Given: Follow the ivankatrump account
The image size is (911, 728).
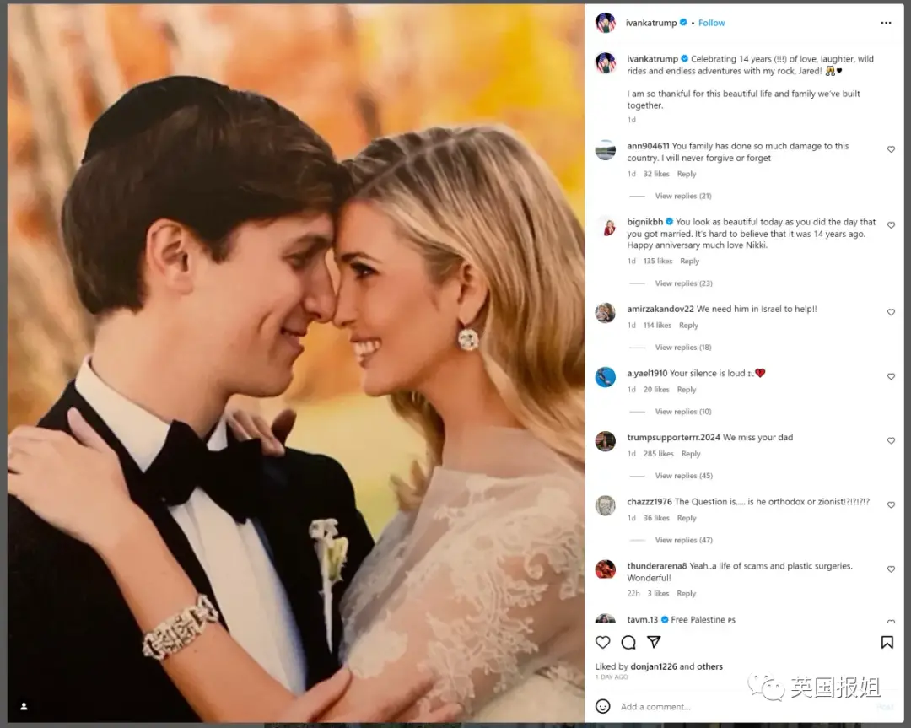Looking at the screenshot, I should coord(711,23).
